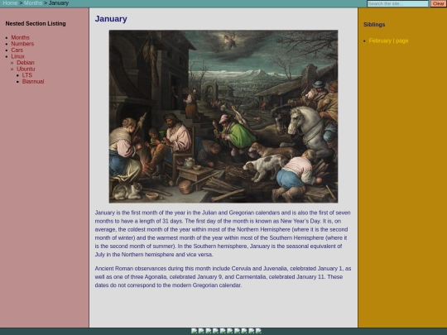Open Months in Nested Section Listing
The image size is (447, 335).
tap(20, 37)
